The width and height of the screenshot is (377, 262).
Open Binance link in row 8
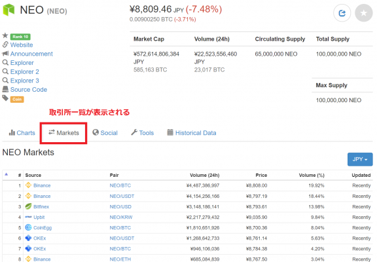pos(42,259)
